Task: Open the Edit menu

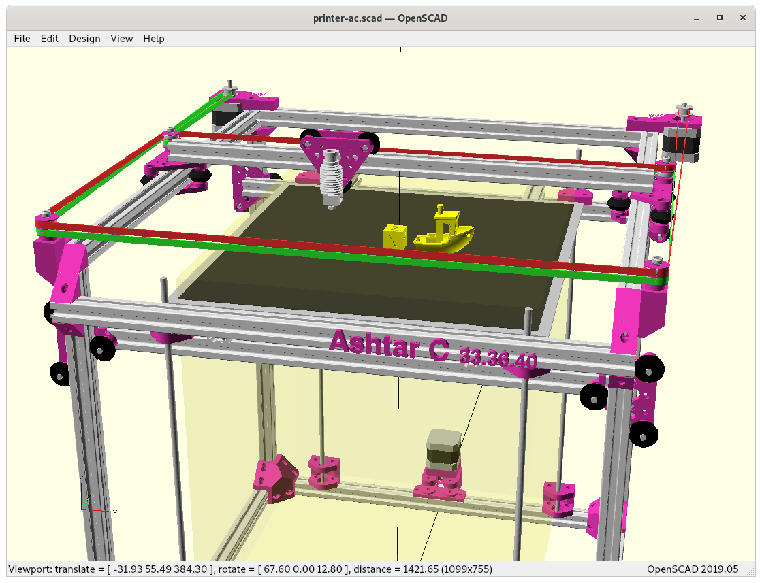Action: [49, 39]
